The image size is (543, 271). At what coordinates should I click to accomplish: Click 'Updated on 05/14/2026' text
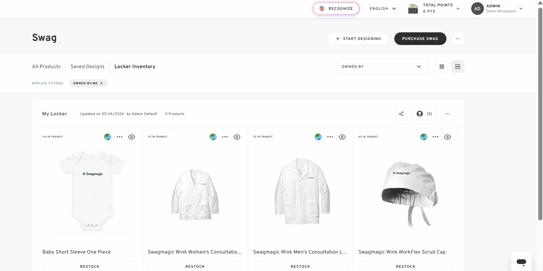coord(102,114)
